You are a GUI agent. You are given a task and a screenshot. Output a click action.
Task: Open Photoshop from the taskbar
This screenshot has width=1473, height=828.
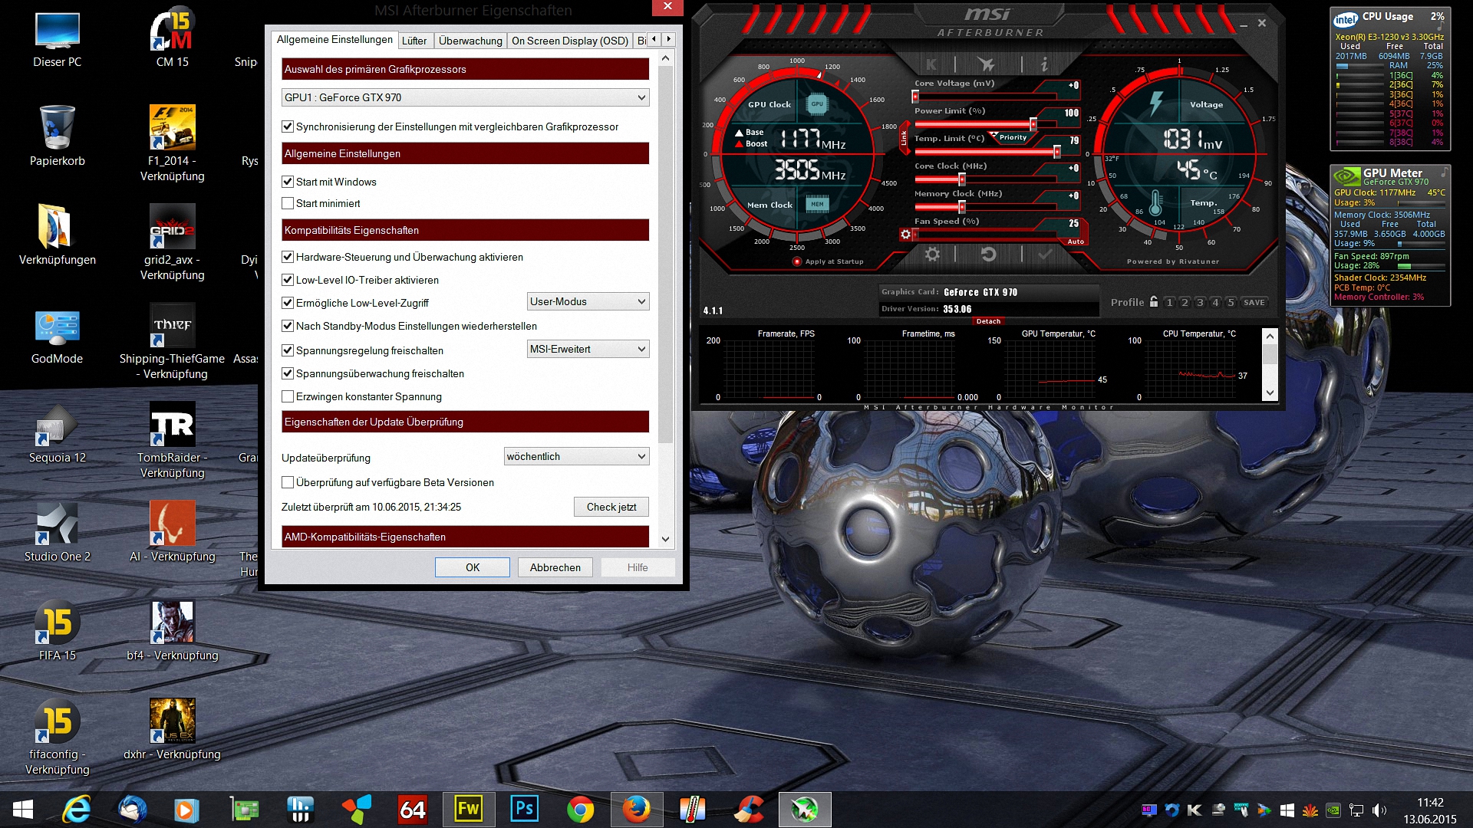click(x=525, y=809)
